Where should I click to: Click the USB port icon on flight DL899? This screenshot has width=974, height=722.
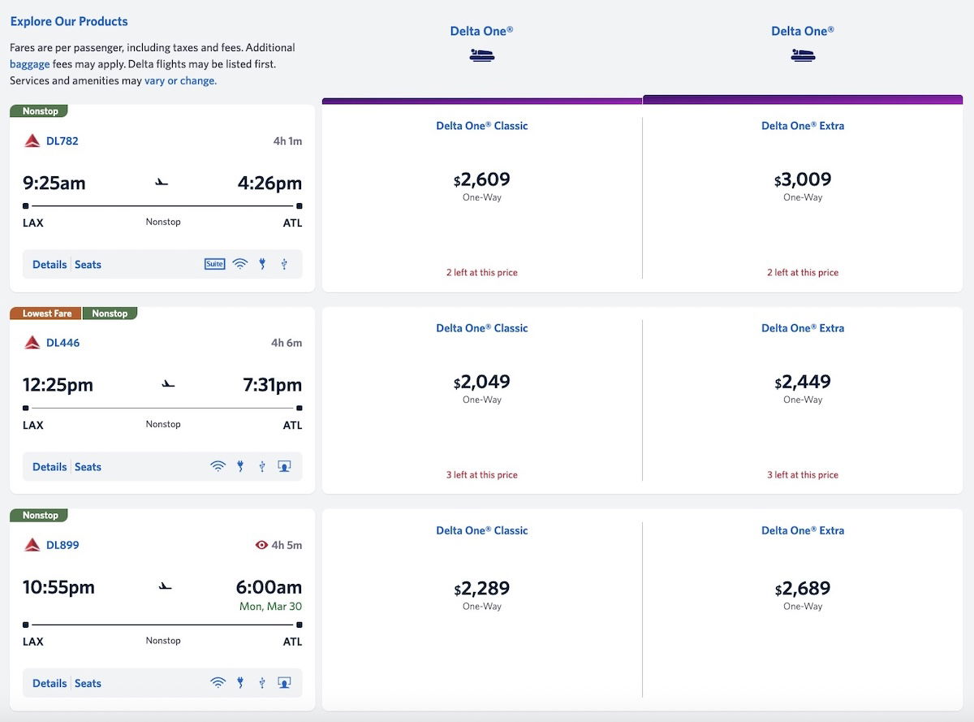(261, 683)
